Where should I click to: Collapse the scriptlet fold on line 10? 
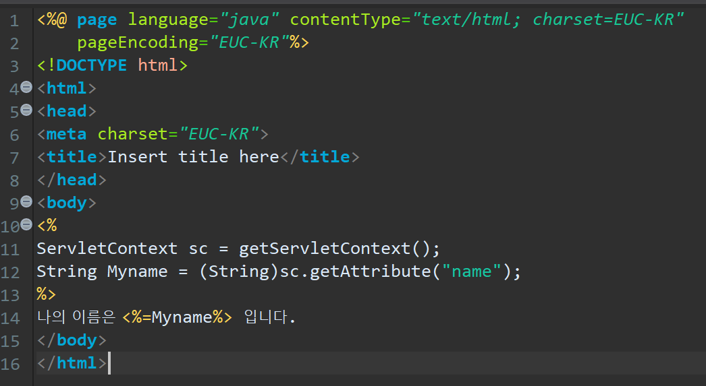pos(26,224)
